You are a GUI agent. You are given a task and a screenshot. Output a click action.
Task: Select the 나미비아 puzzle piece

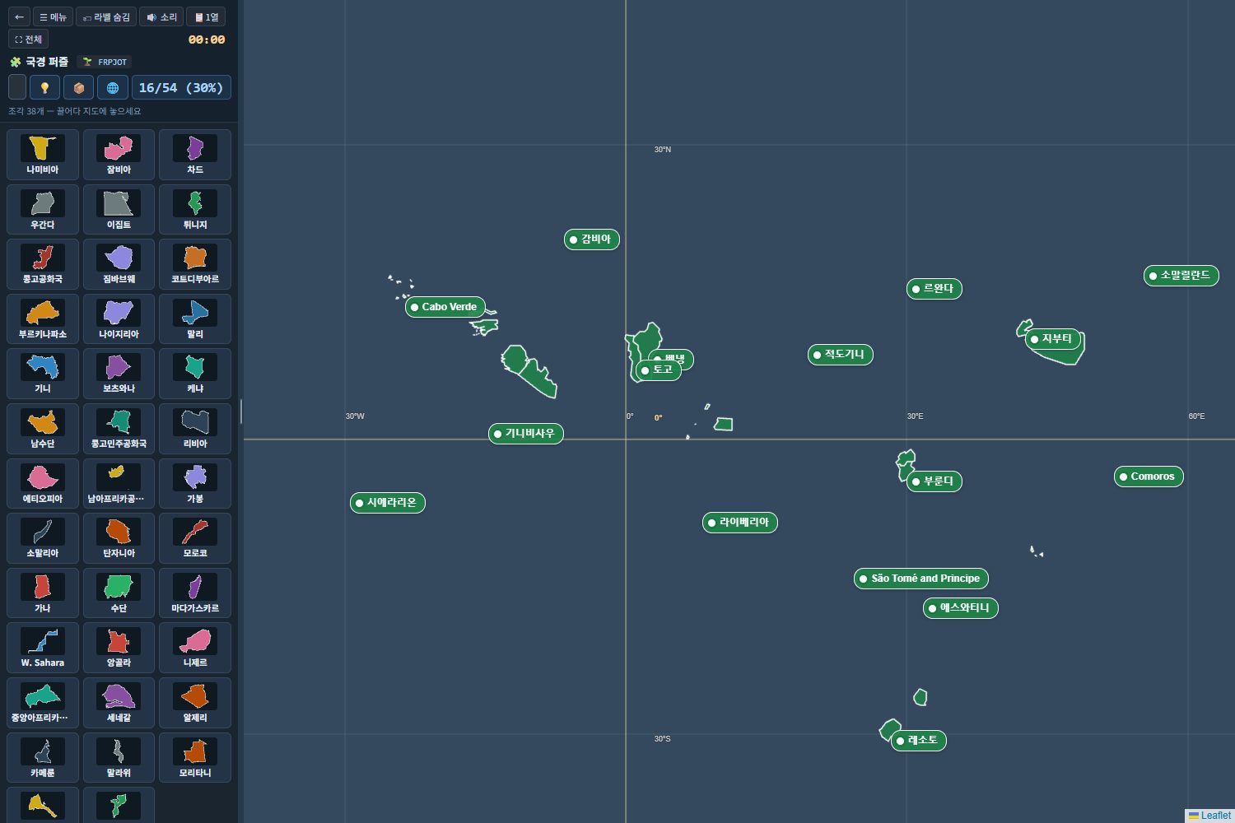pos(43,155)
